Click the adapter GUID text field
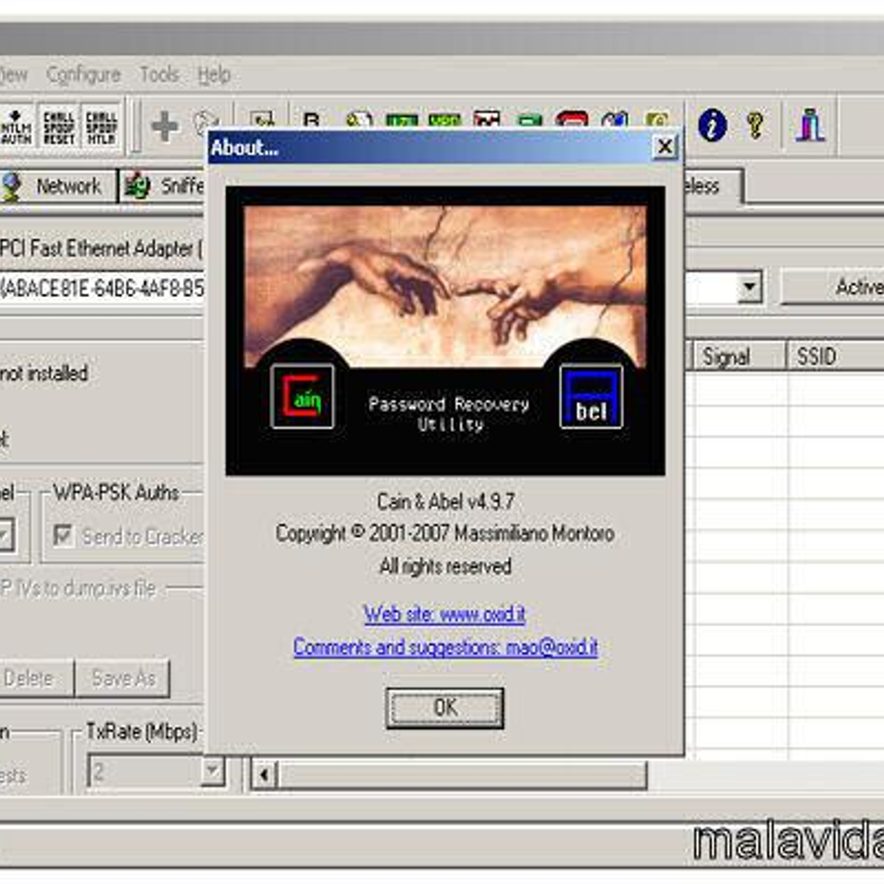The image size is (884, 884). tap(102, 288)
